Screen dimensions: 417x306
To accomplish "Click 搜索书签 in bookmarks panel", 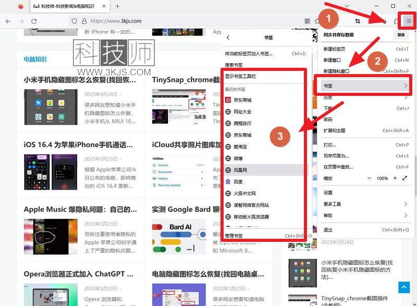I will (x=266, y=65).
